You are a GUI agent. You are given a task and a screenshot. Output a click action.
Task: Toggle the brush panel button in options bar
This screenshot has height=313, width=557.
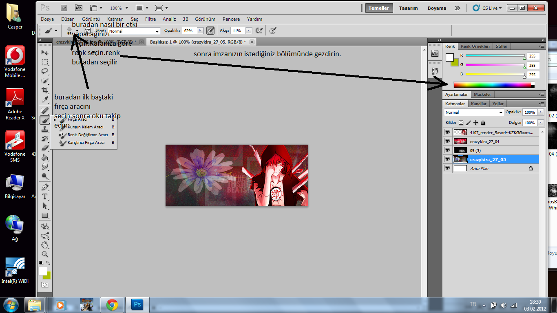click(x=87, y=31)
